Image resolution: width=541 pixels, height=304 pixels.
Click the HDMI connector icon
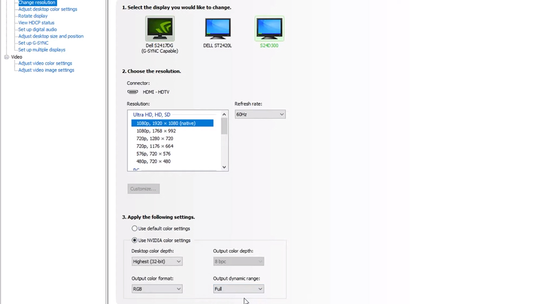point(133,92)
